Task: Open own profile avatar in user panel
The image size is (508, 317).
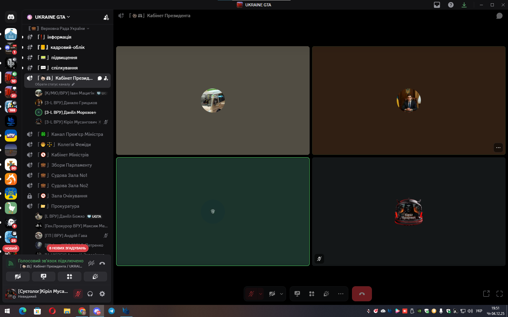Action: (x=11, y=293)
